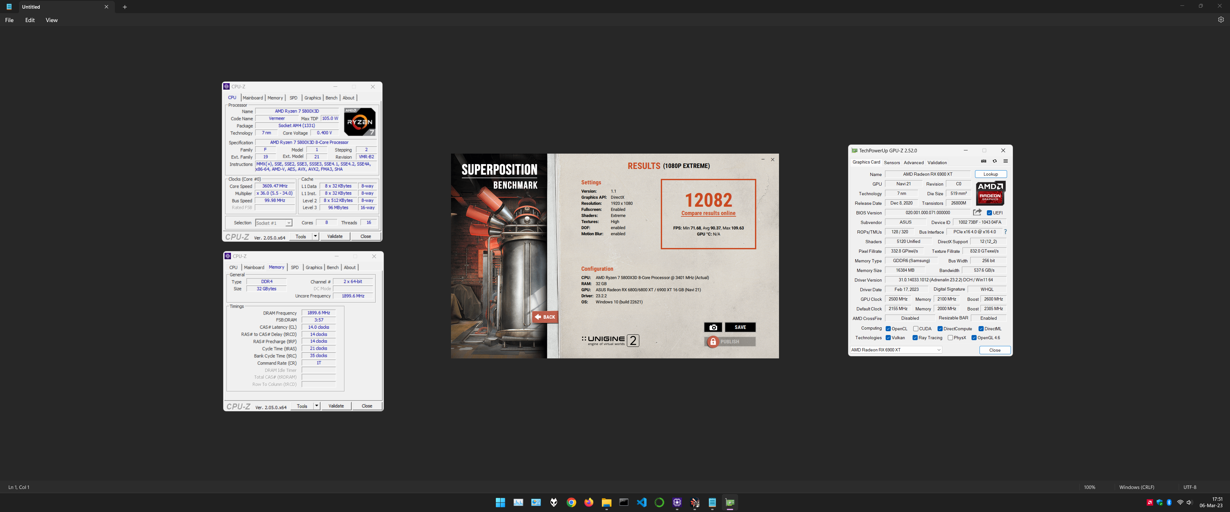Close the Untitled Notepad tab
The image size is (1230, 512).
pyautogui.click(x=106, y=7)
